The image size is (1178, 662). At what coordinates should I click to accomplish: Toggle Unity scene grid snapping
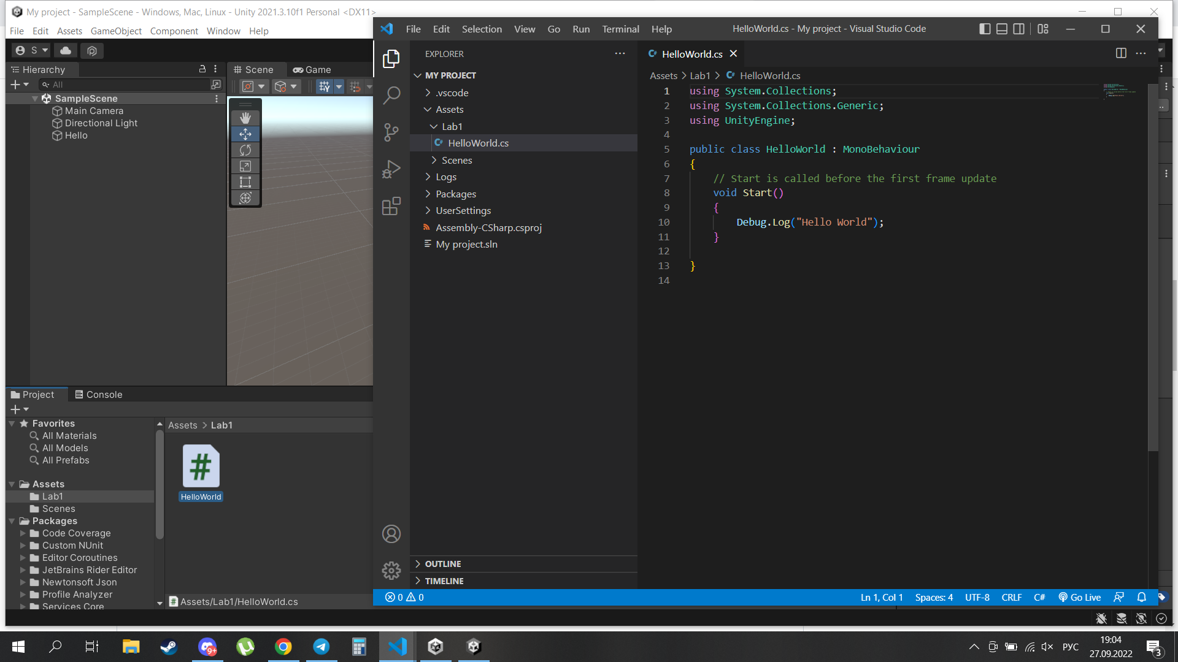(355, 86)
